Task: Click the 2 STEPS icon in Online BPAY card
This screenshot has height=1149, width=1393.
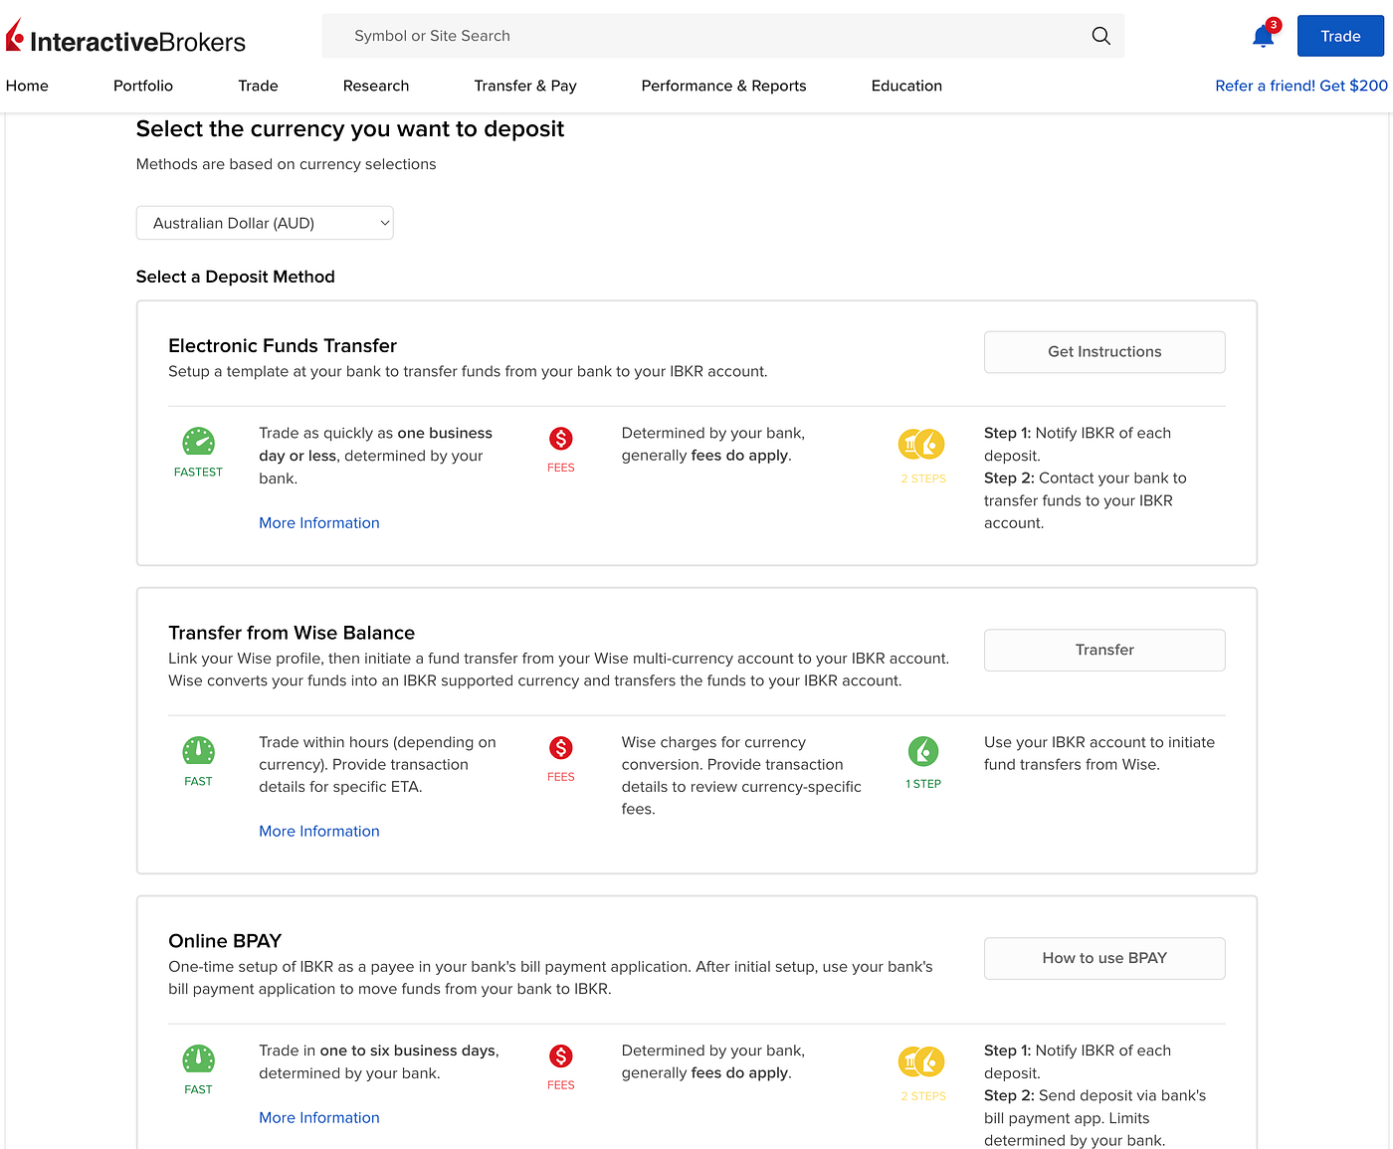Action: tap(921, 1061)
